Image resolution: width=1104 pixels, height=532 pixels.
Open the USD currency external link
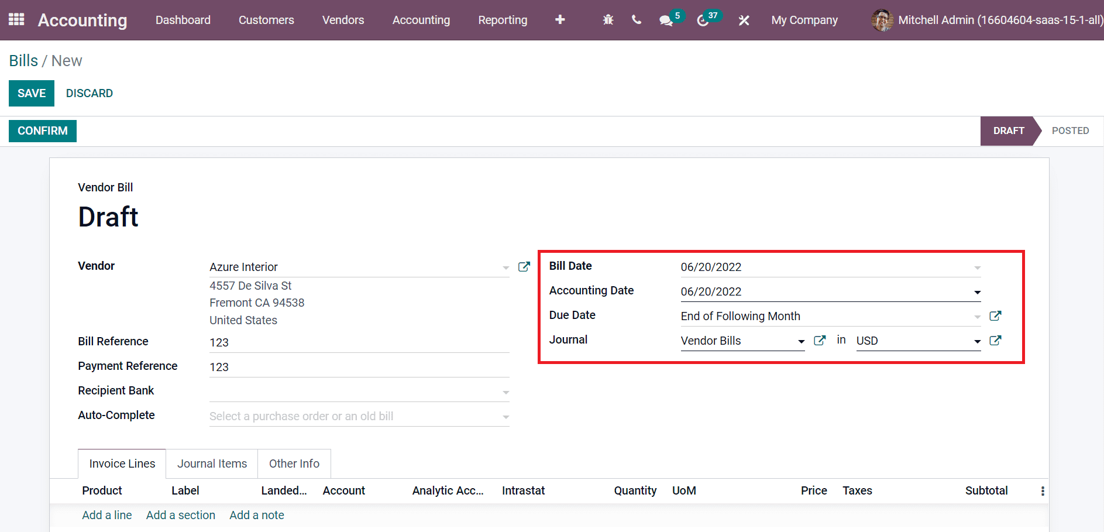[995, 341]
